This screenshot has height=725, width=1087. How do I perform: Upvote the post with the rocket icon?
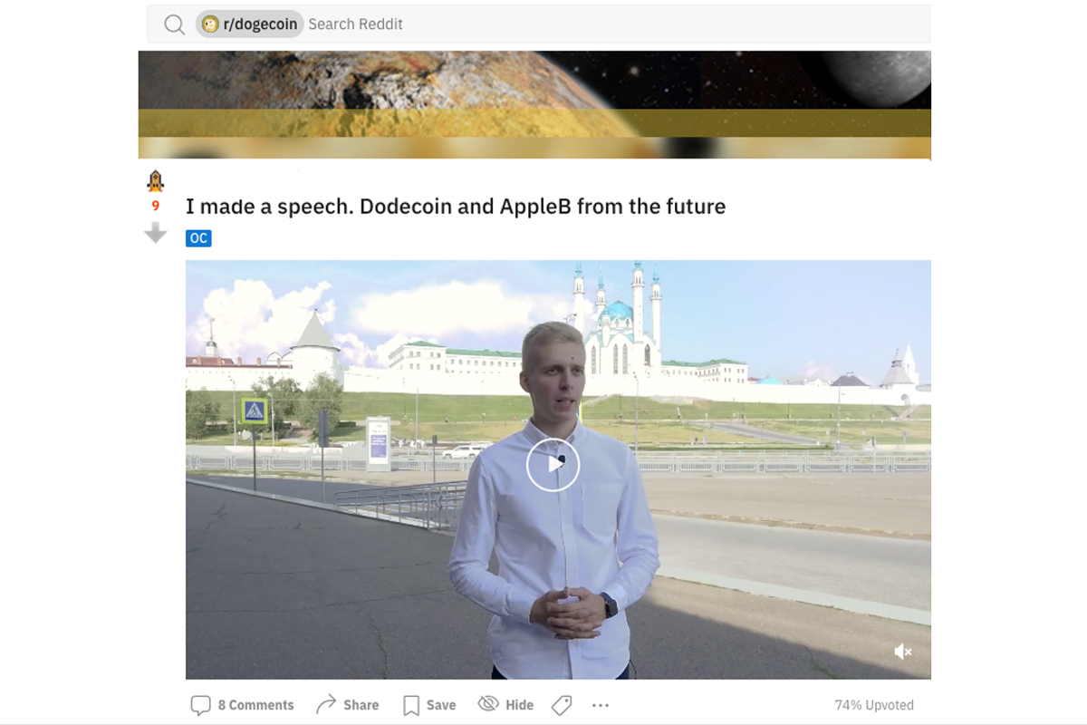point(156,180)
